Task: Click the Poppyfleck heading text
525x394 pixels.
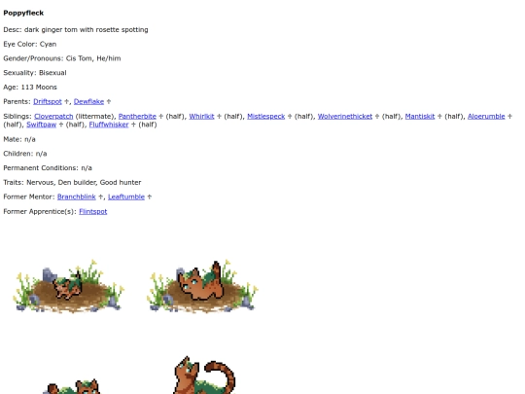Action: [23, 13]
